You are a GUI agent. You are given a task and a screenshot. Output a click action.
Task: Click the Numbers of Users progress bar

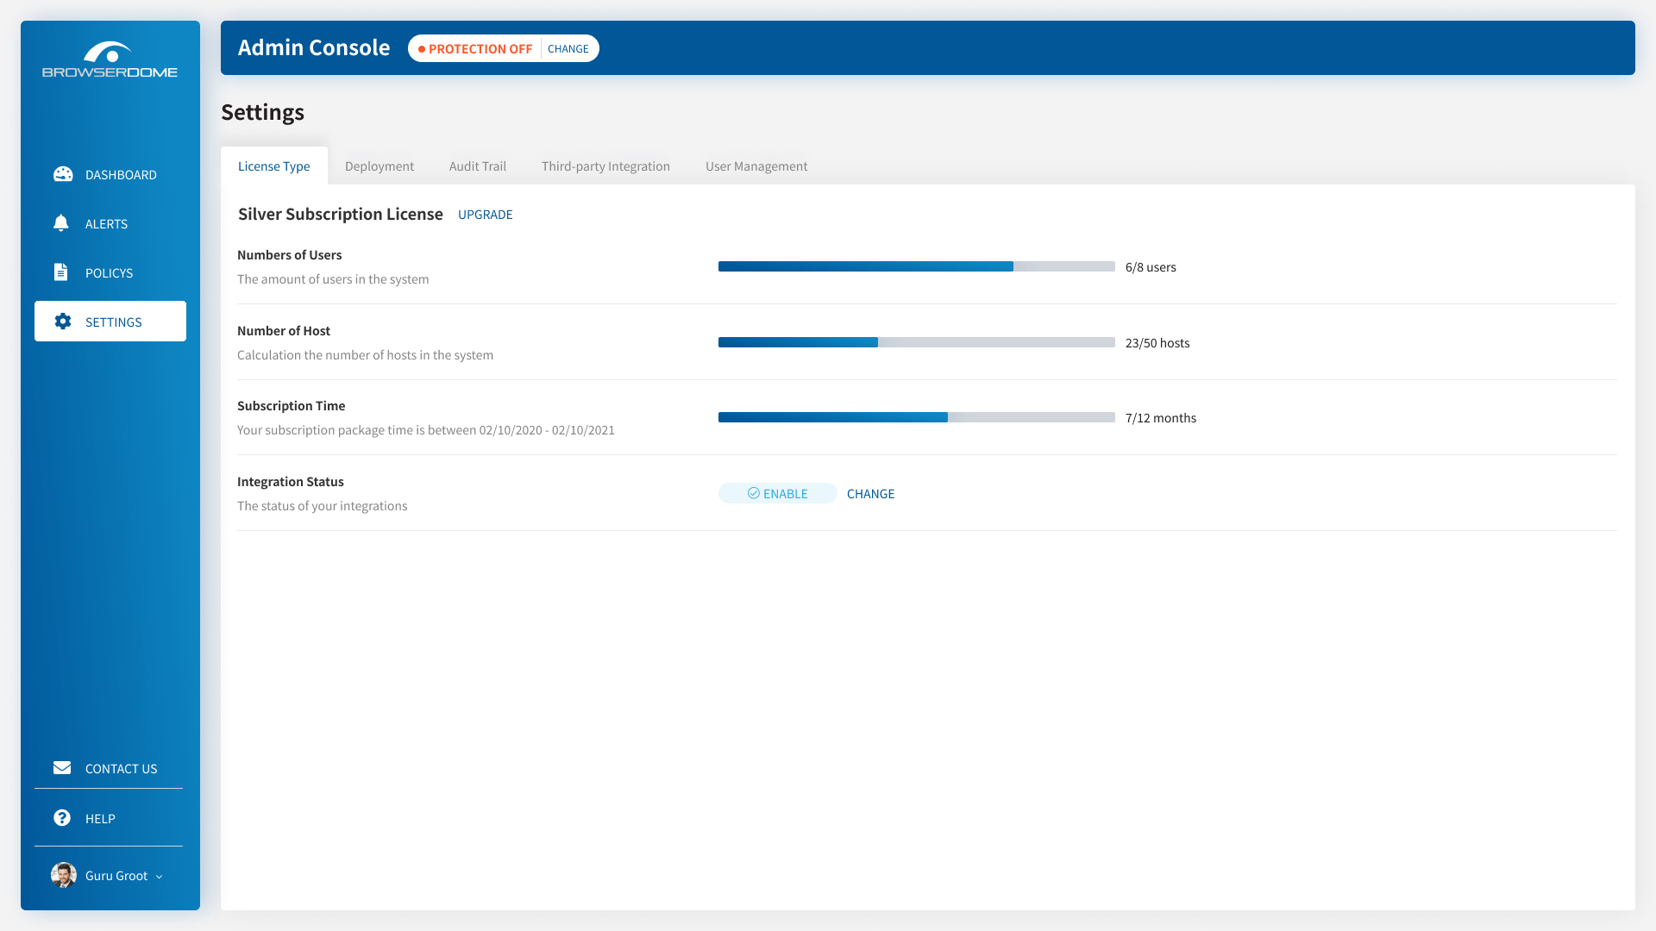[916, 266]
